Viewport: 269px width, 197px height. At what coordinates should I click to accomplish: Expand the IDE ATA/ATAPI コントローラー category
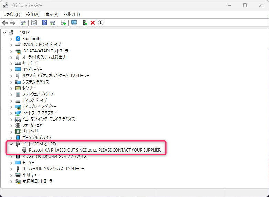pos(11,51)
